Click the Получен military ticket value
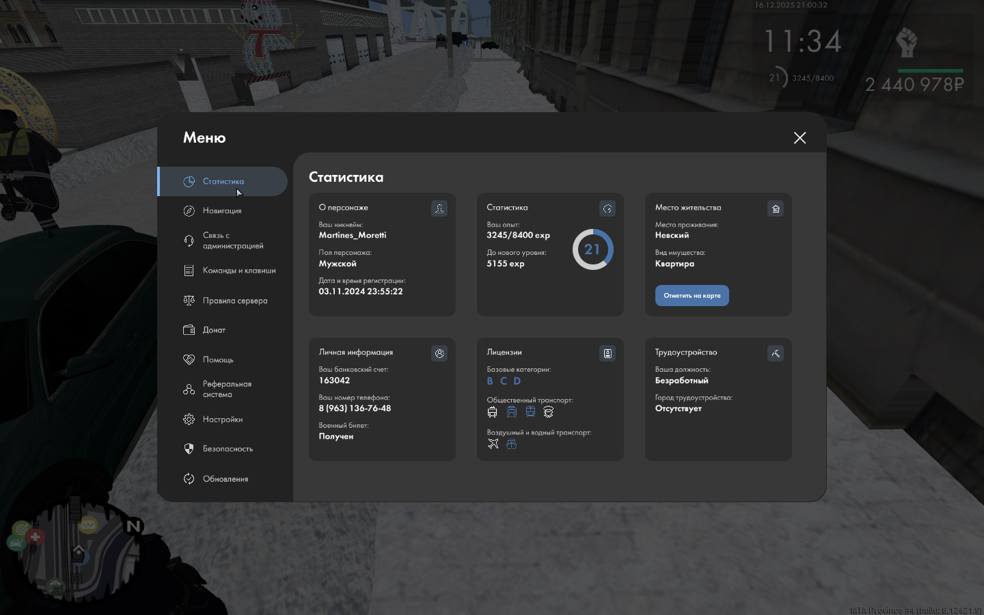 coord(336,437)
